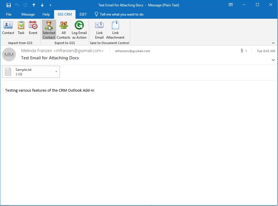
Task: Switch to the Help tab
Action: coord(46,14)
